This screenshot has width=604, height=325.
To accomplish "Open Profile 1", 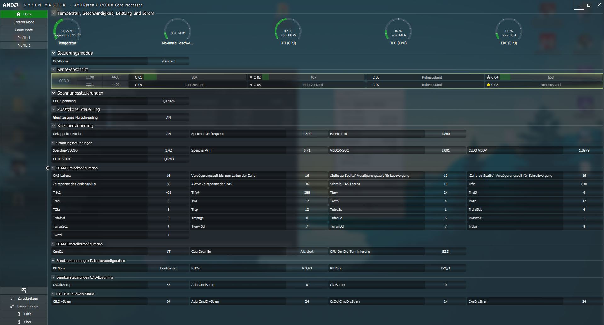I will pos(24,38).
